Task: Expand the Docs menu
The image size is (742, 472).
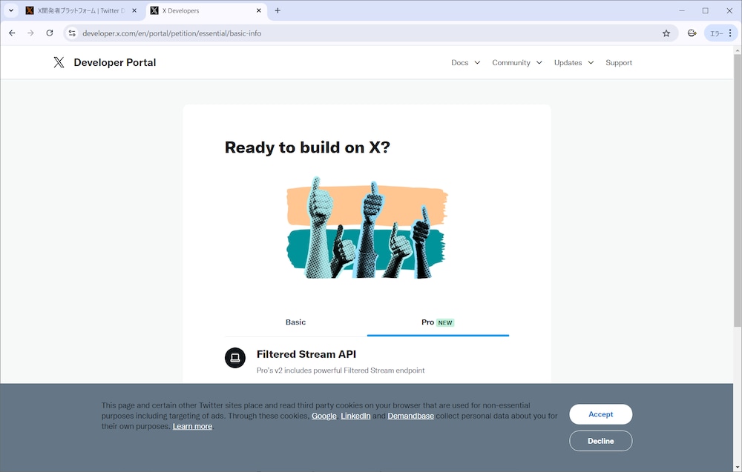Action: pyautogui.click(x=466, y=62)
